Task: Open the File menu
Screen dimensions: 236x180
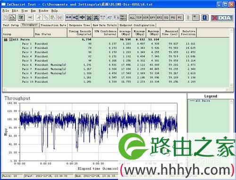Action: [6, 11]
